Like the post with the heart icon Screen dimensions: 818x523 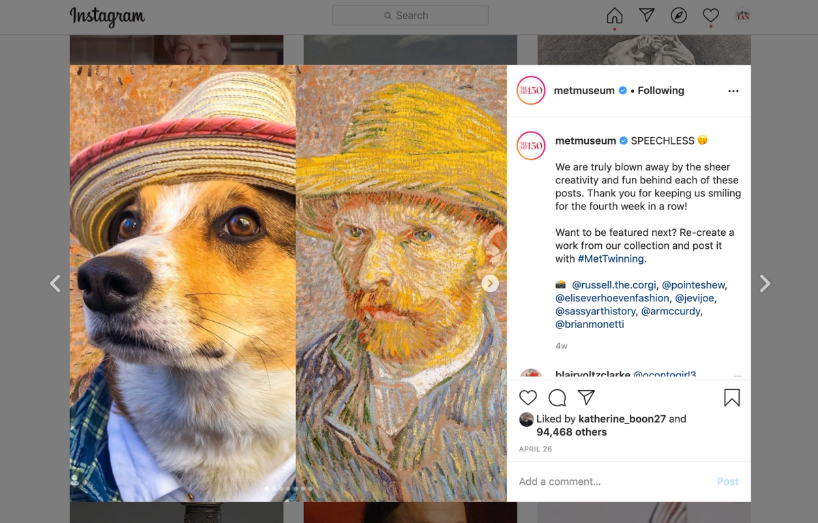point(527,398)
